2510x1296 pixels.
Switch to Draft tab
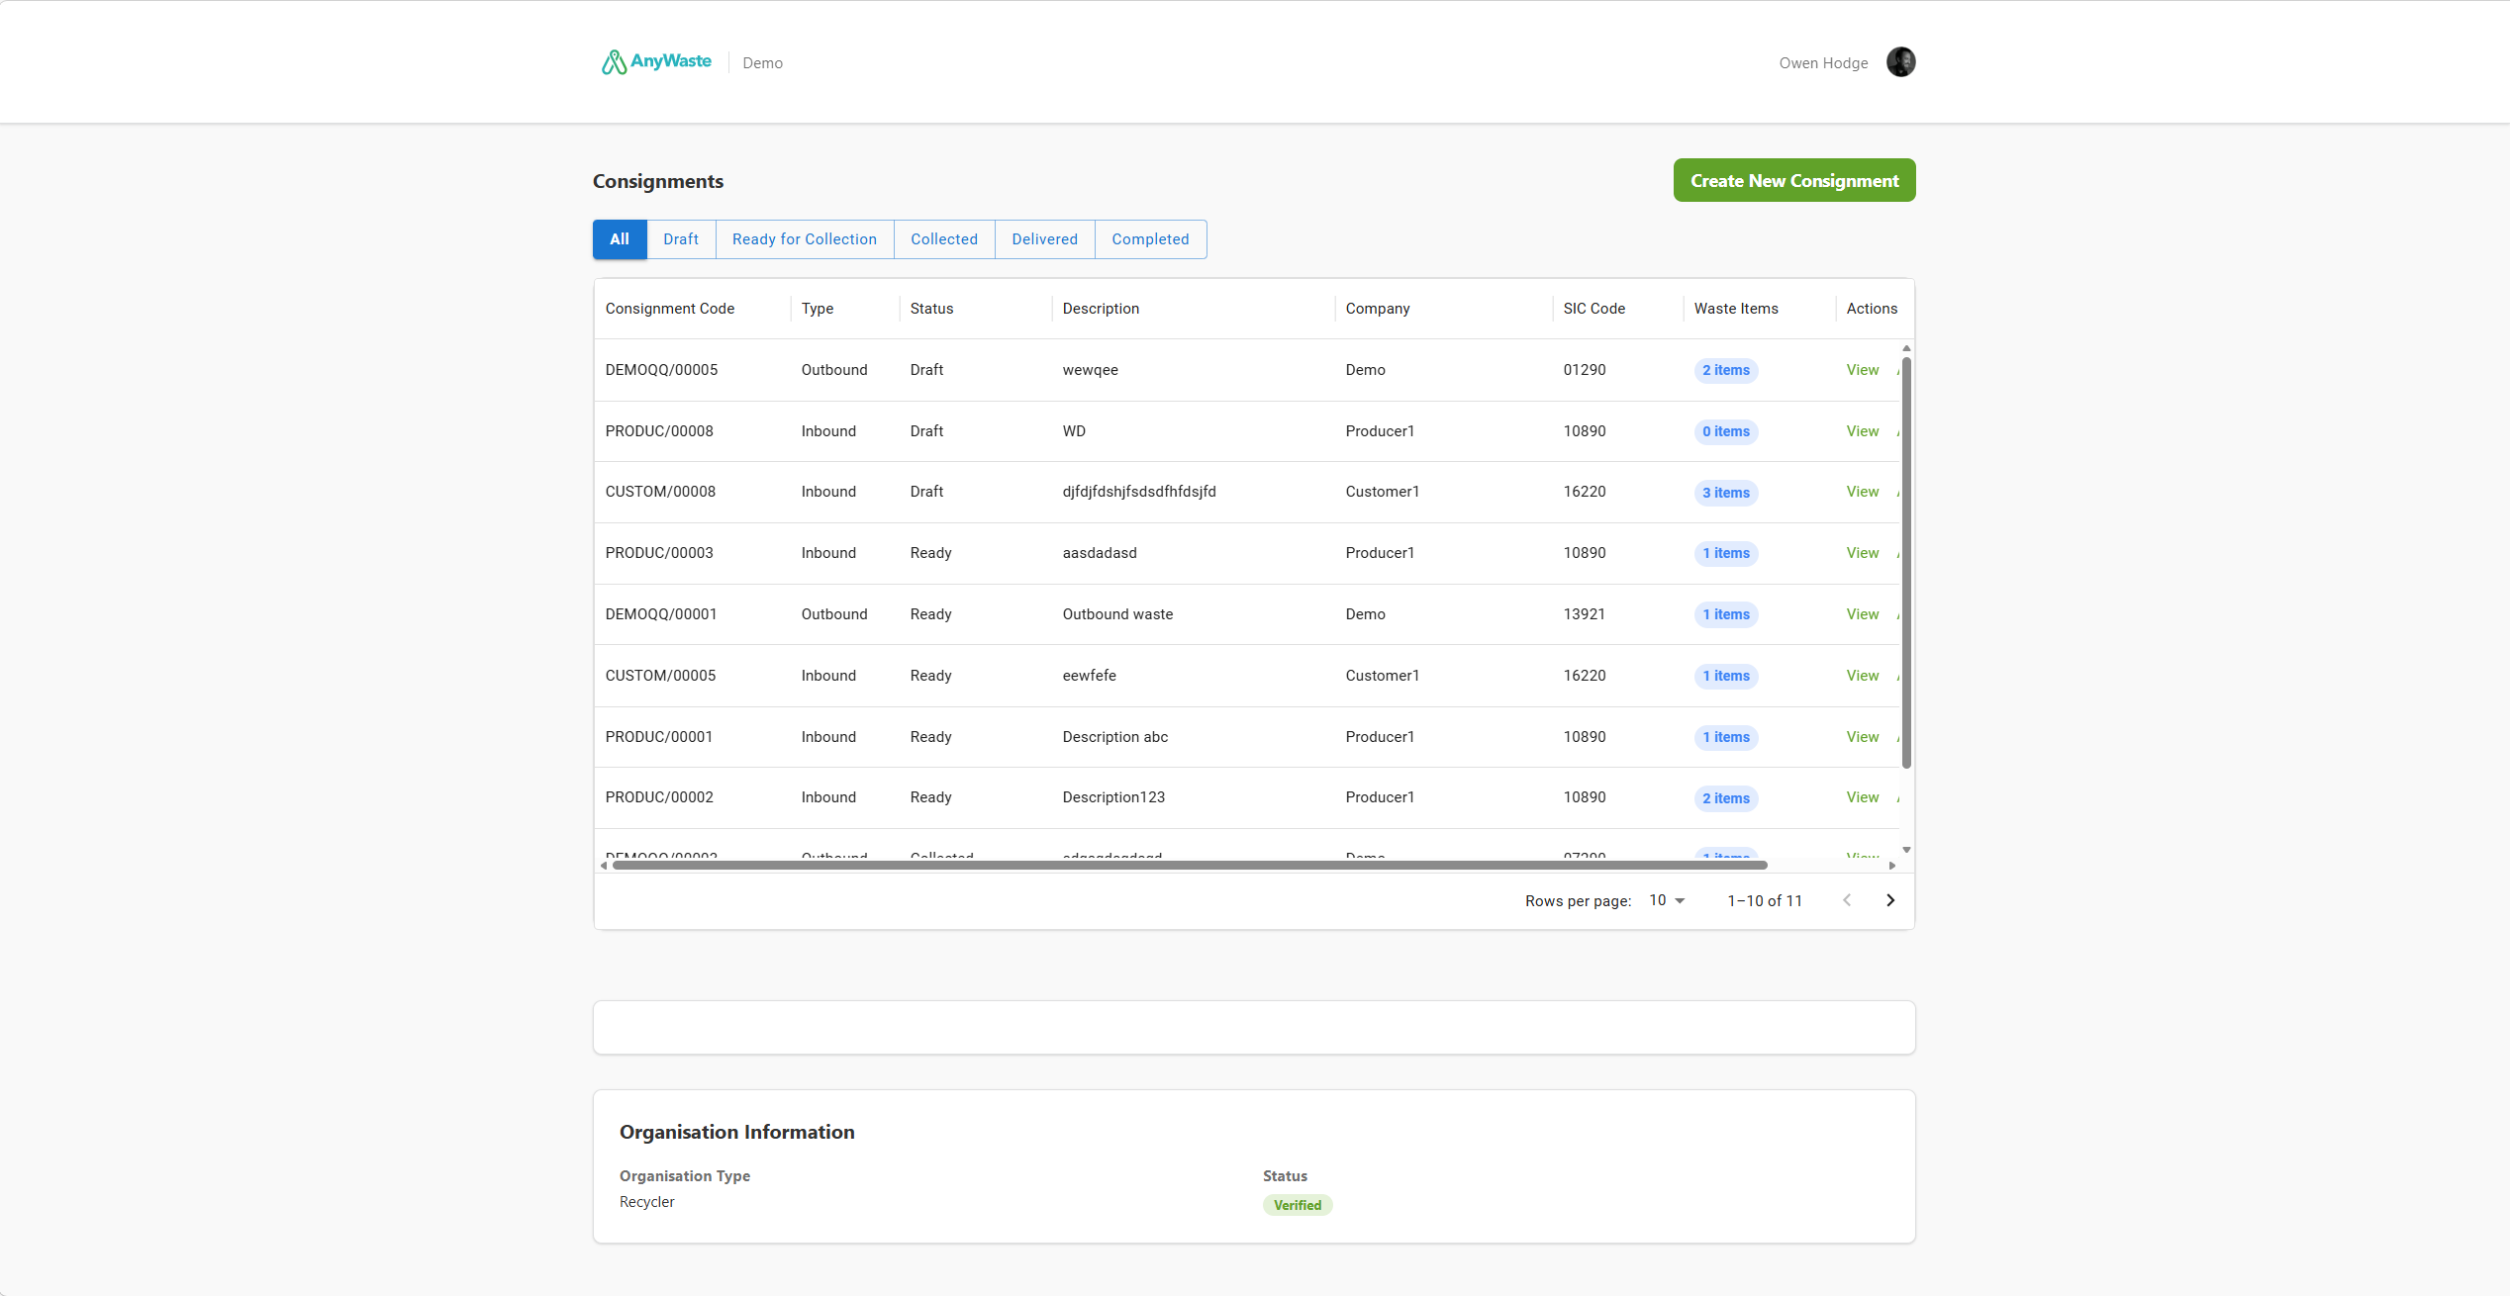(x=681, y=239)
